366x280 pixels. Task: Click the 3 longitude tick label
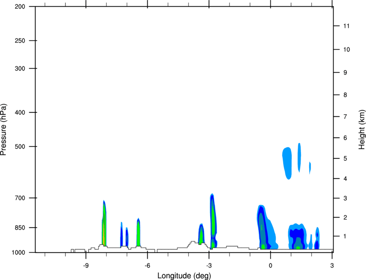pyautogui.click(x=332, y=265)
